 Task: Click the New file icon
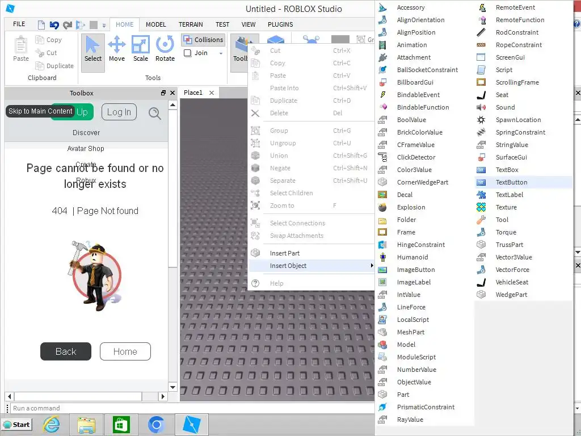(x=41, y=25)
